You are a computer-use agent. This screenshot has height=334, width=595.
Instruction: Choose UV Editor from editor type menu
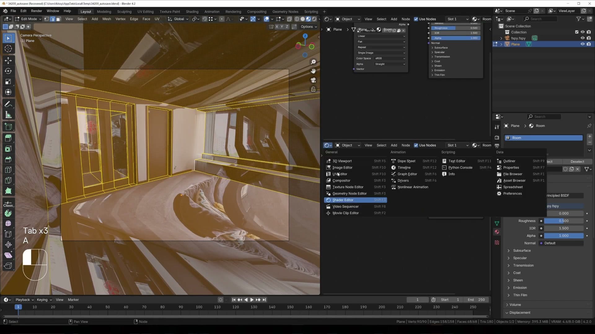(x=356, y=174)
